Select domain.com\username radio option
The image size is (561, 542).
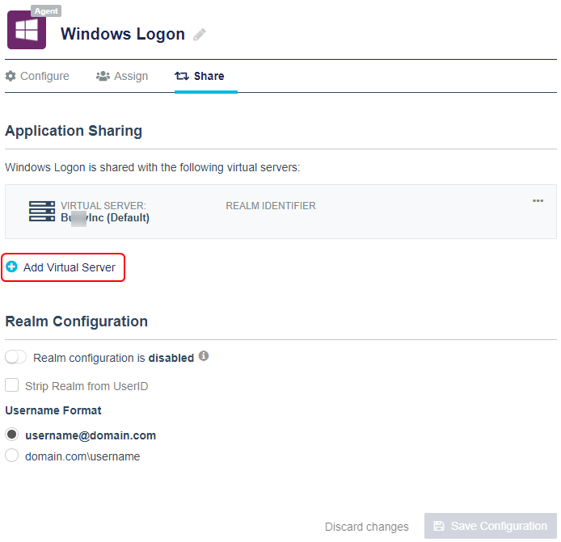click(x=12, y=456)
